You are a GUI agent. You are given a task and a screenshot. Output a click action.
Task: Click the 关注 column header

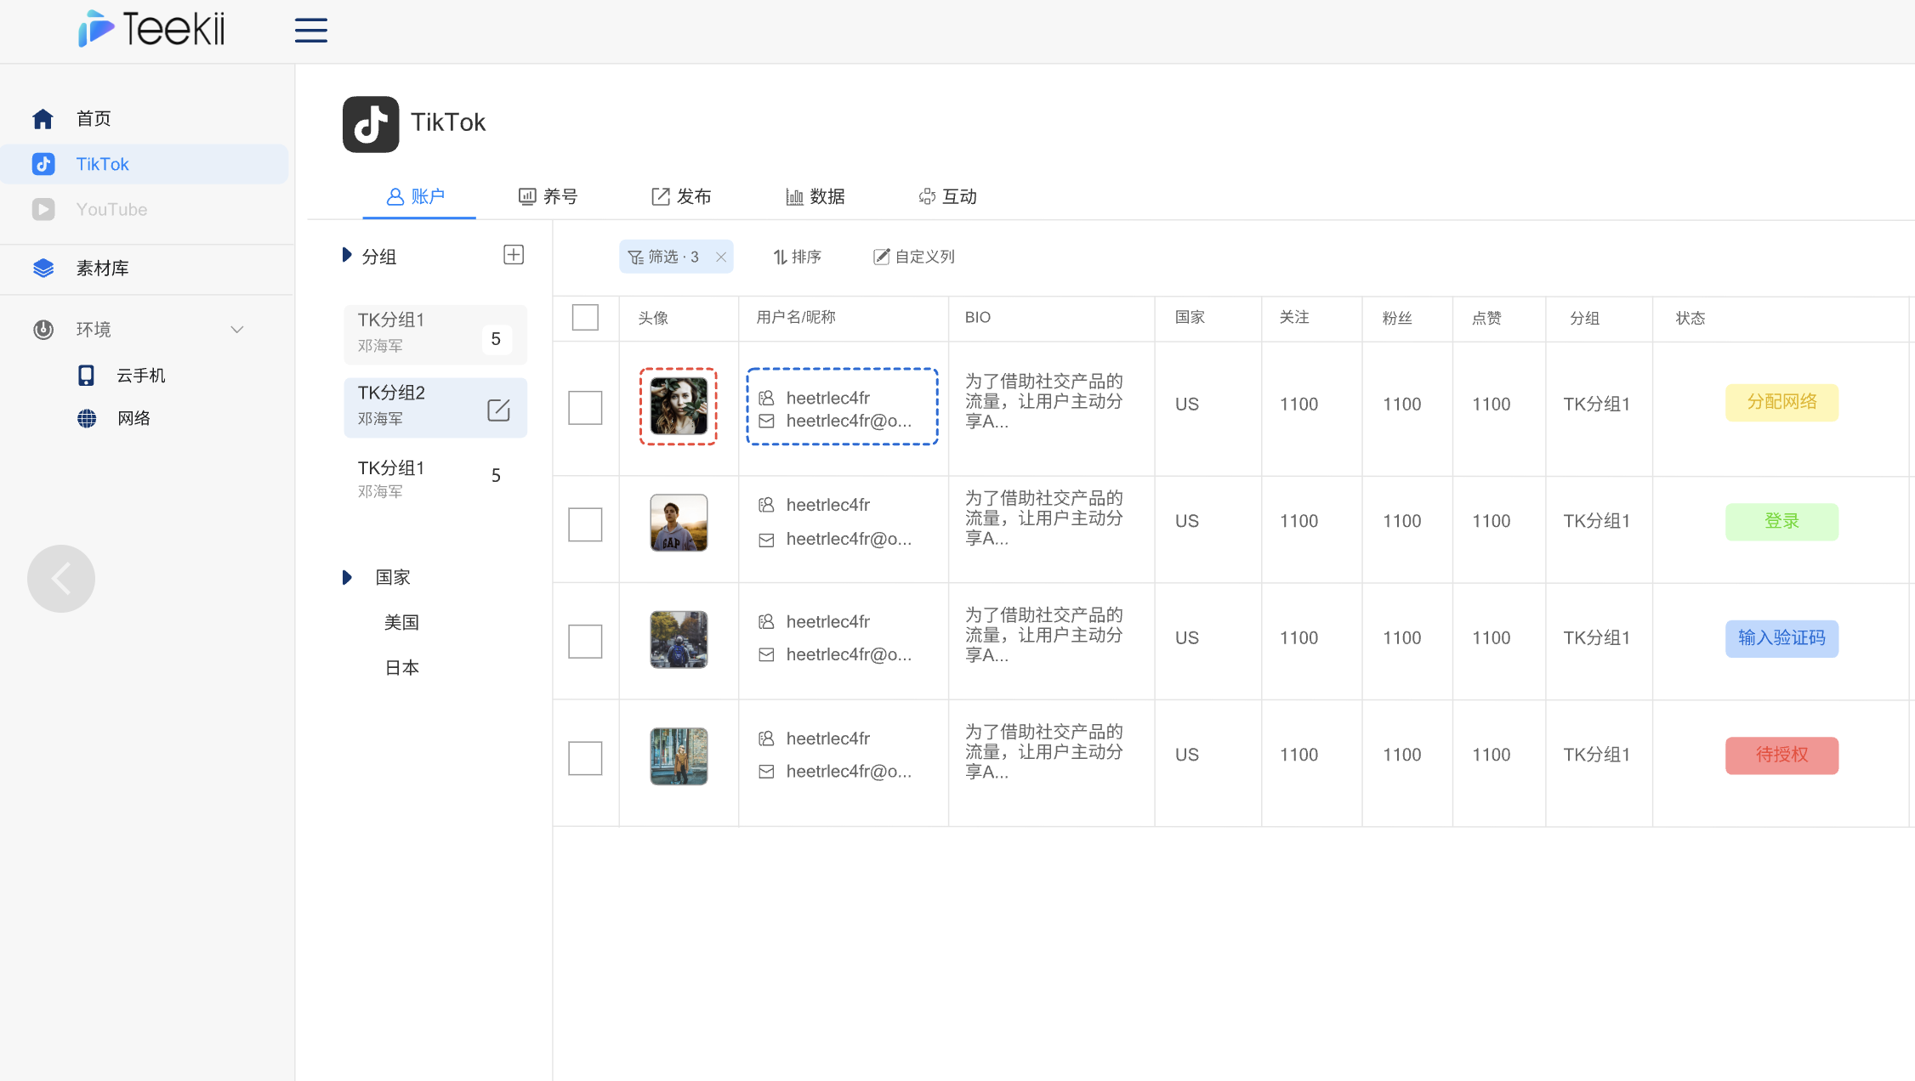pyautogui.click(x=1294, y=318)
